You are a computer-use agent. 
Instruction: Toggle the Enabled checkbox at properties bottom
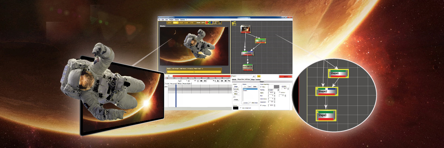(261, 105)
